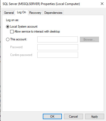Click the Cancel button

pyautogui.click(x=73, y=117)
